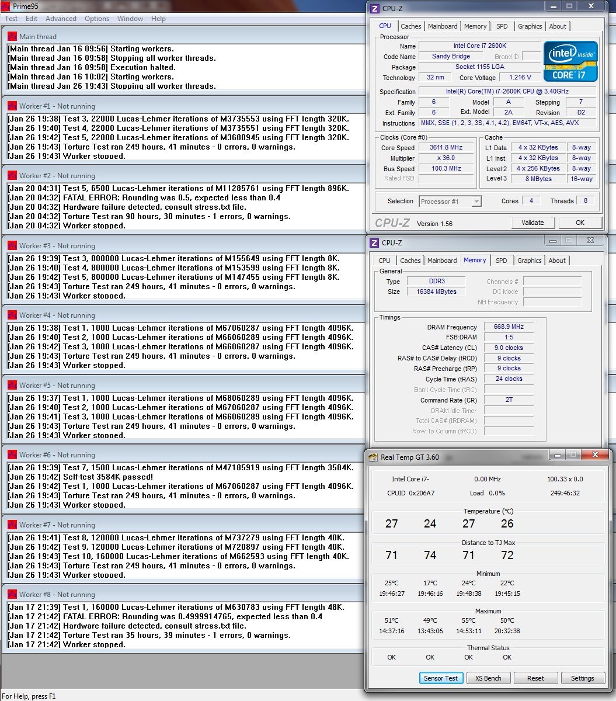Open the Options menu in Prime95
Viewport: 616px width, 701px height.
click(x=97, y=19)
